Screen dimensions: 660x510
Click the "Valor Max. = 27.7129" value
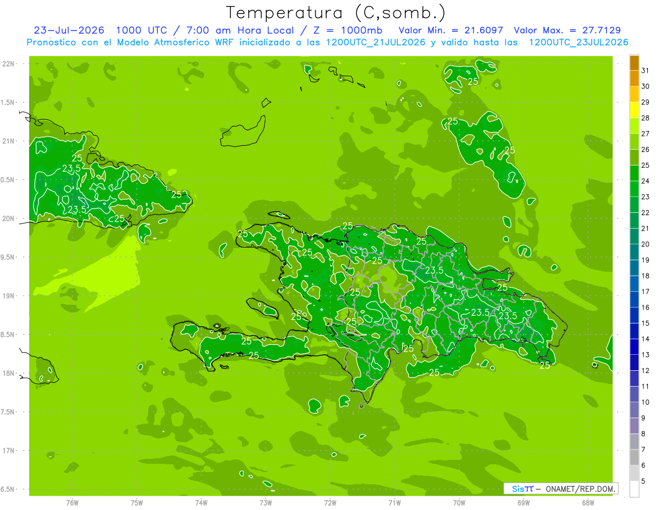coord(567,30)
